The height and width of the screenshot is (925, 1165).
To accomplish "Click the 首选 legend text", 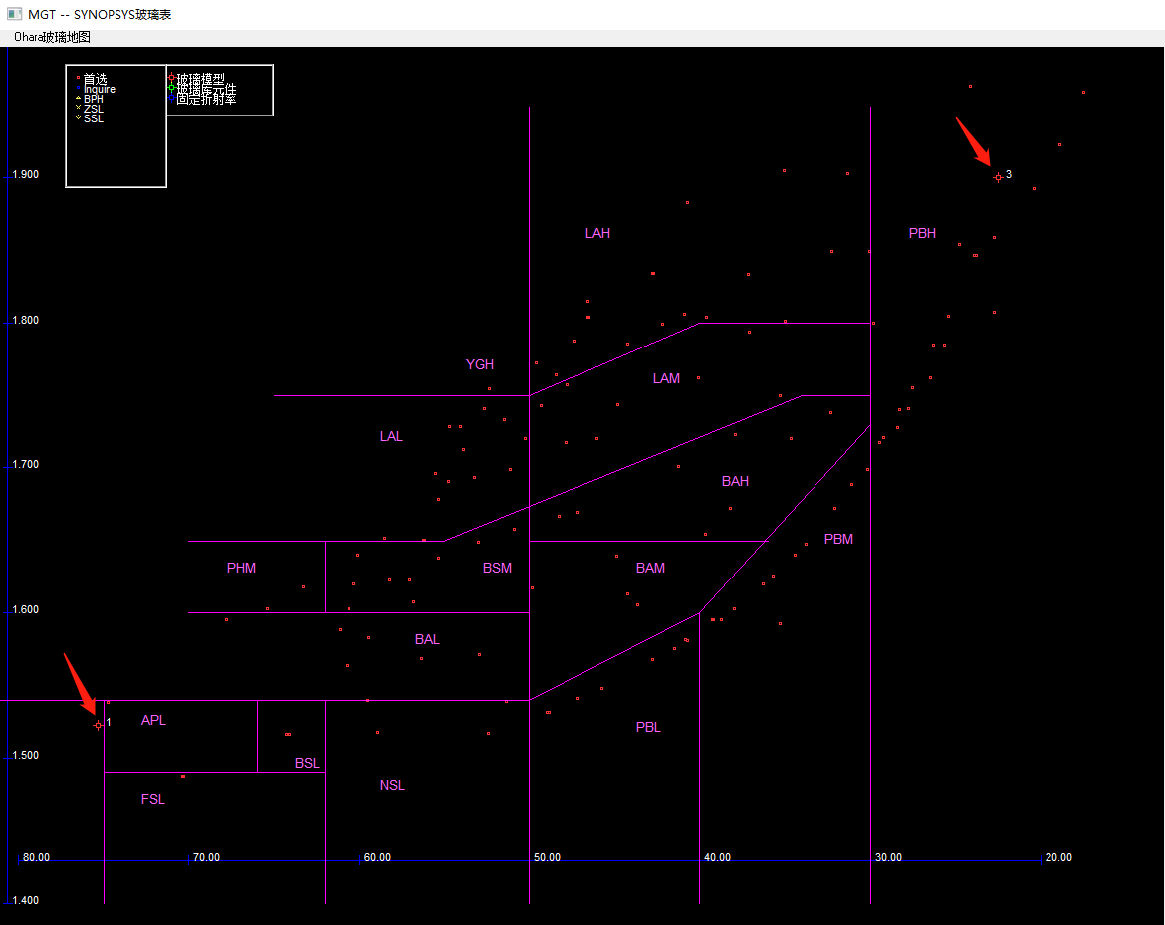I will pyautogui.click(x=96, y=78).
